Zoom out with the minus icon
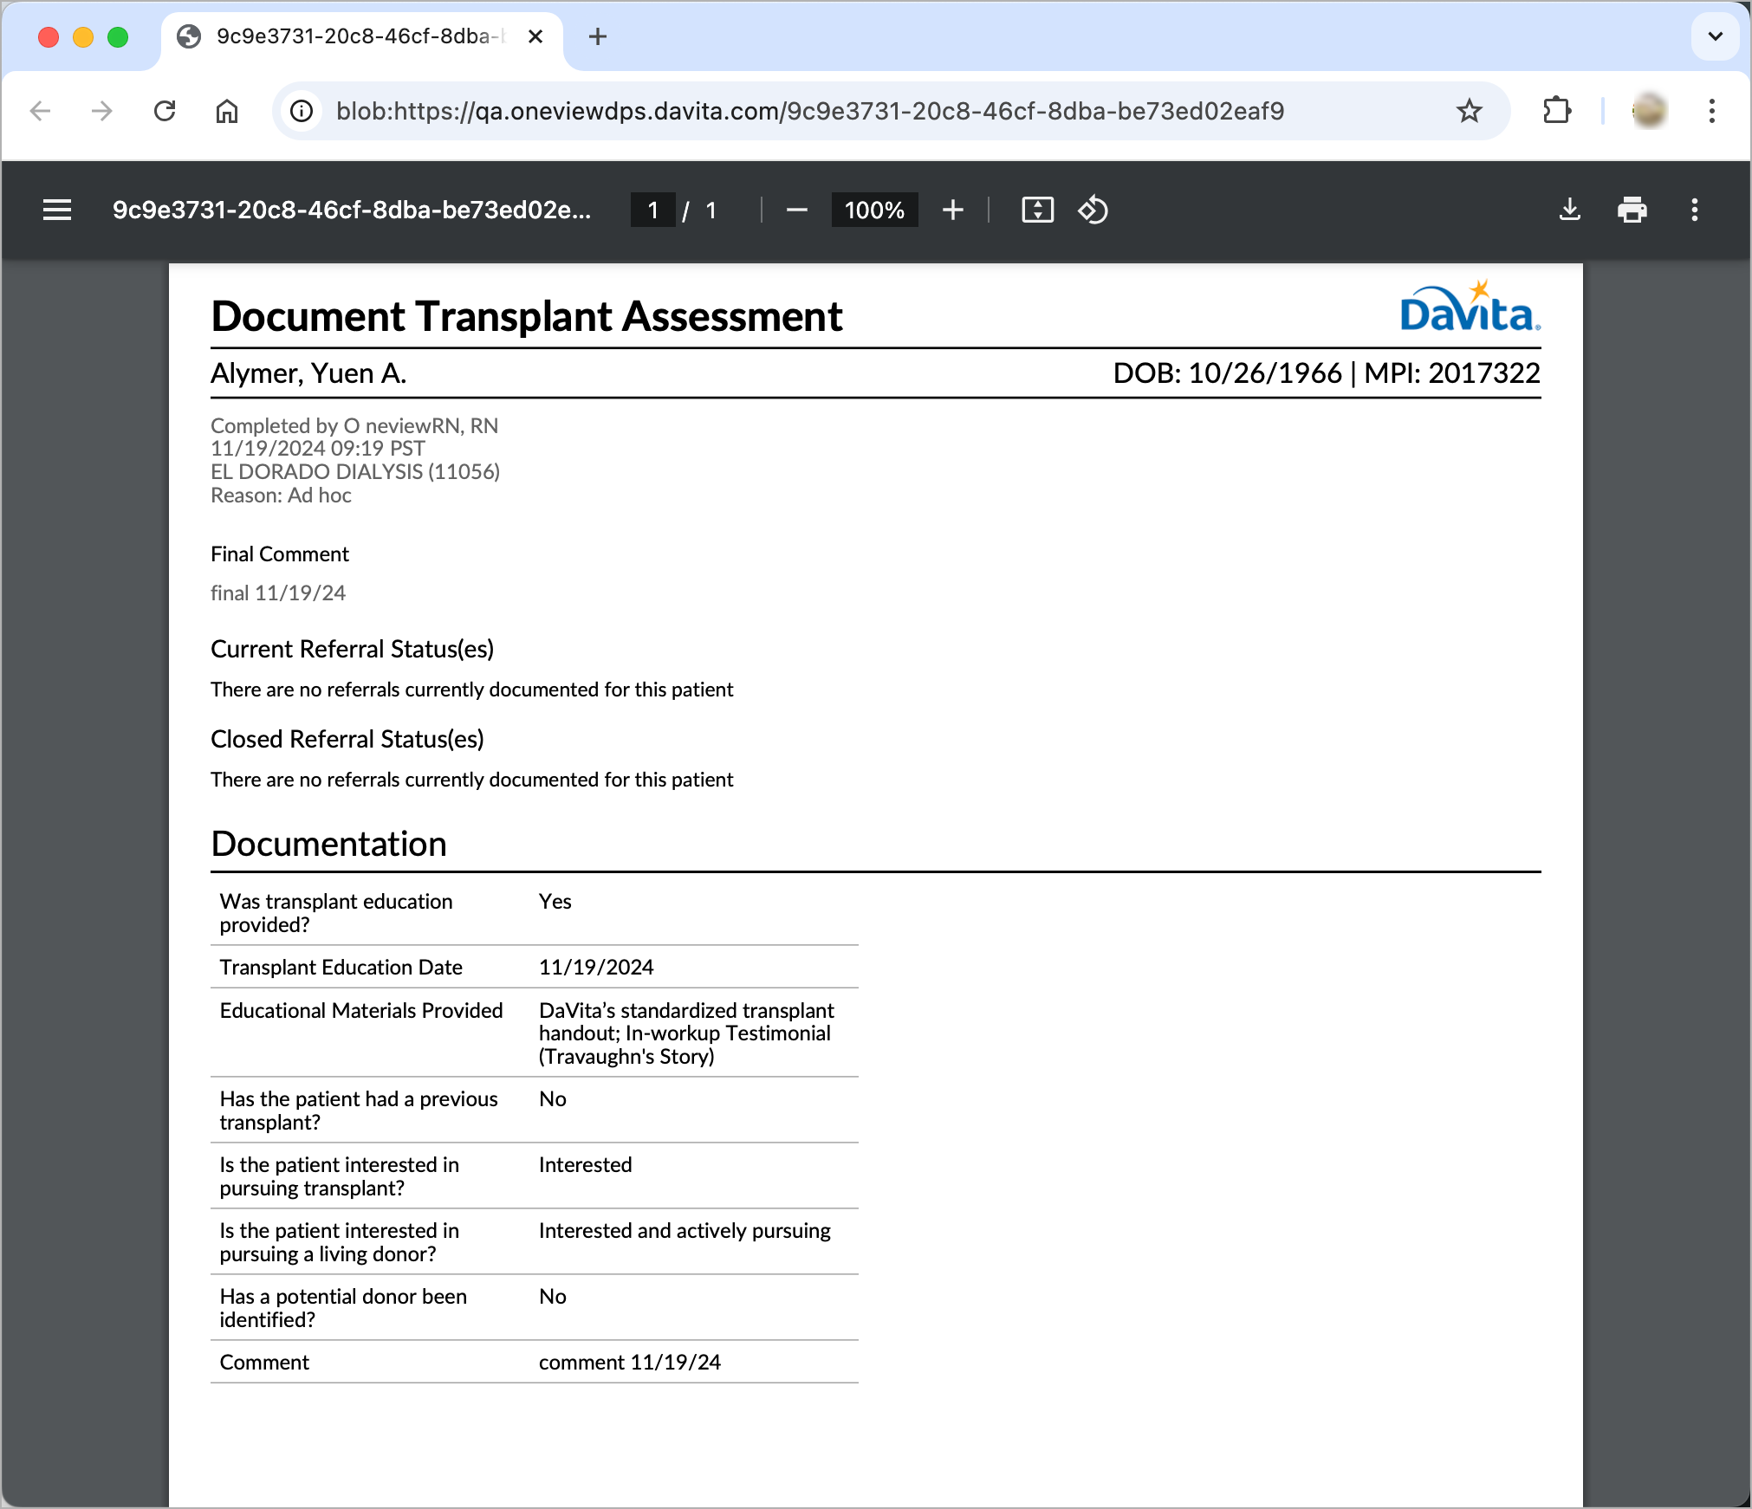1752x1509 pixels. tap(796, 210)
